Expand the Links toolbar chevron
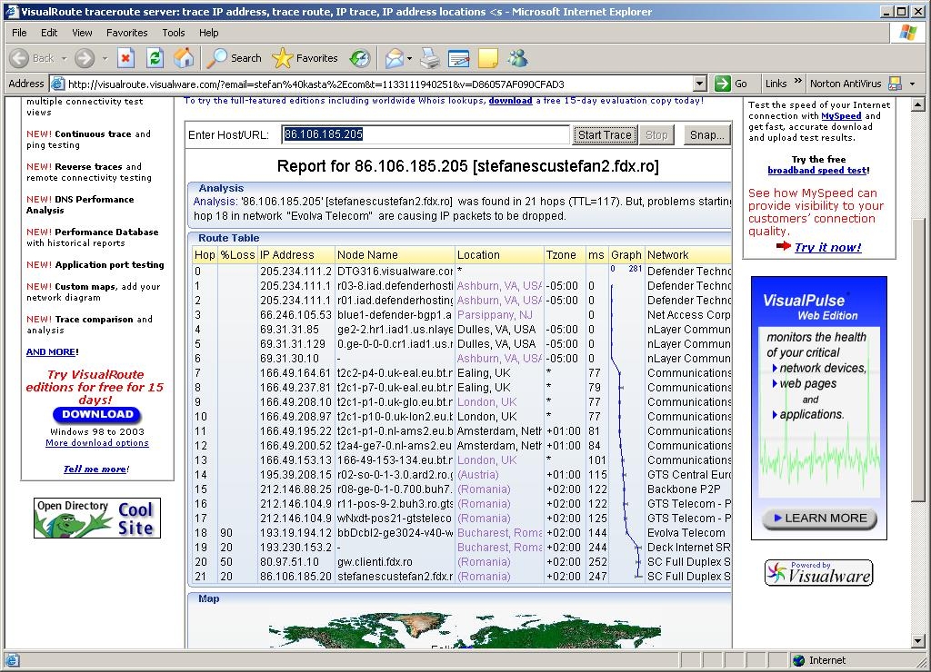Viewport: 931px width, 672px height. tap(797, 81)
